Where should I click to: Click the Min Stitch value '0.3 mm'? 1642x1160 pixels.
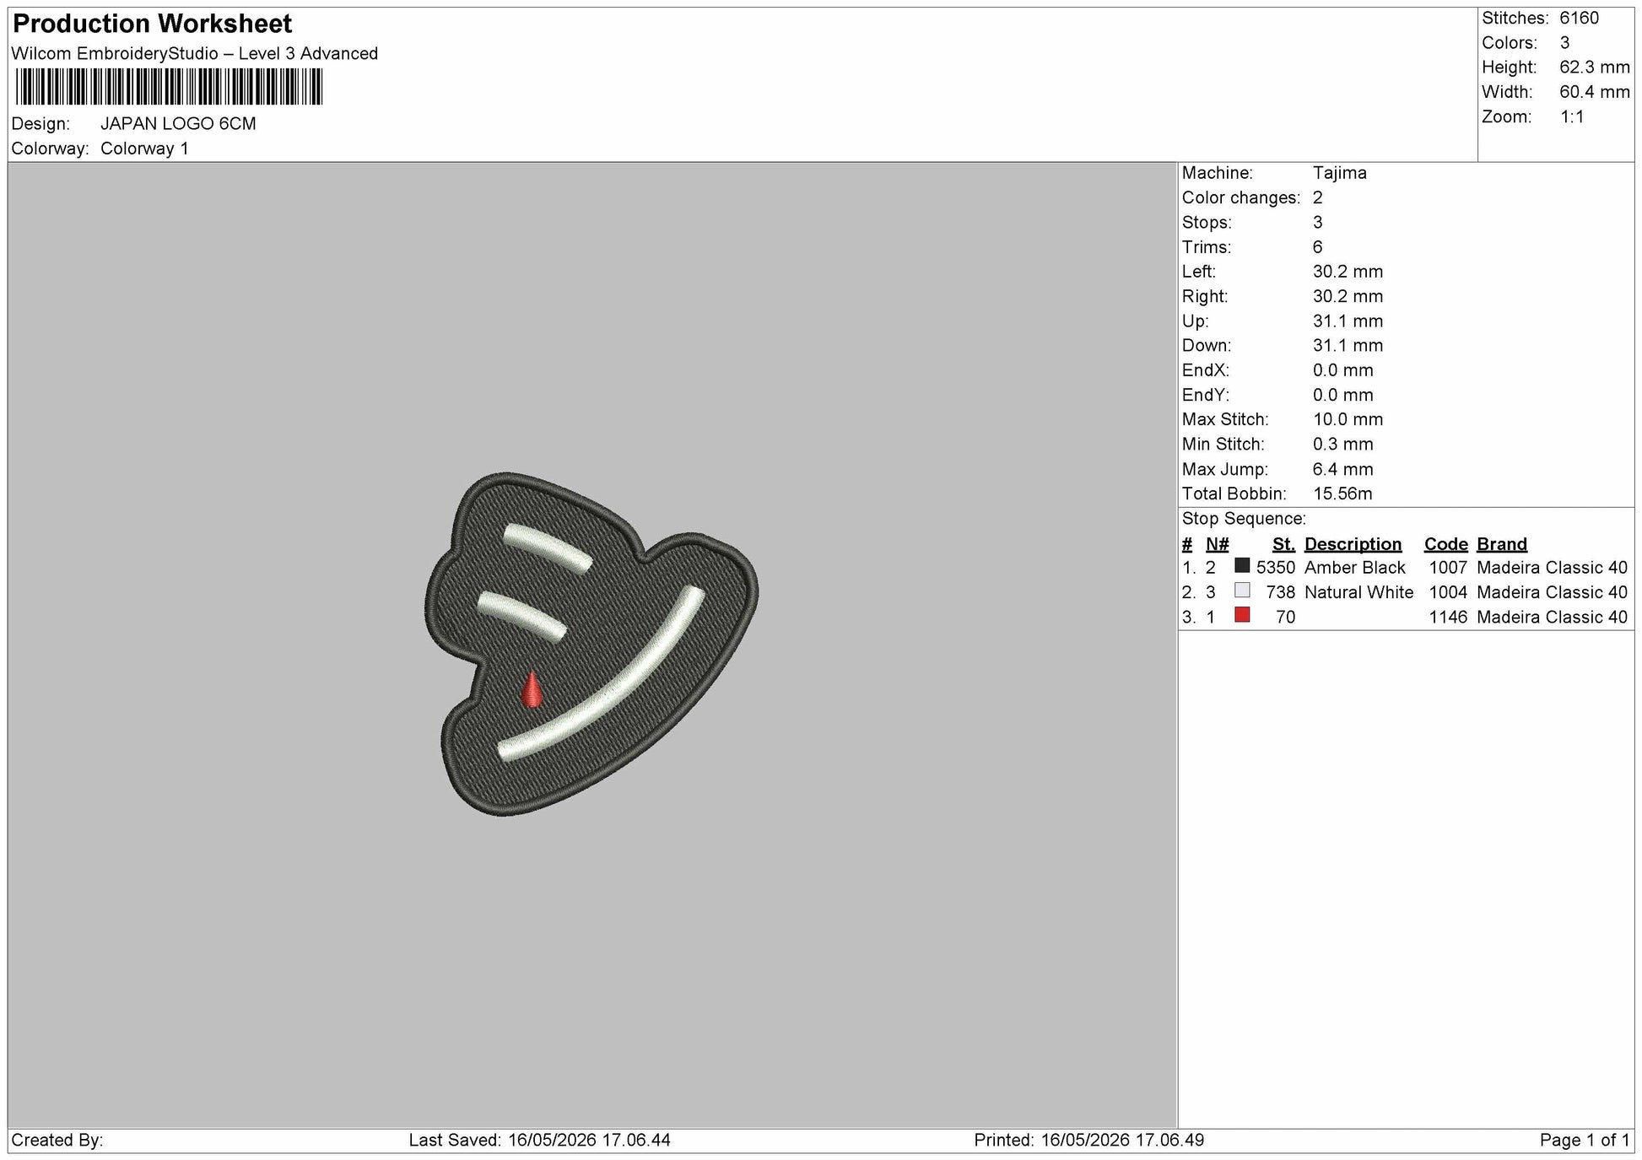(1342, 444)
